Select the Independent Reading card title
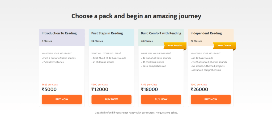 [x=206, y=33]
